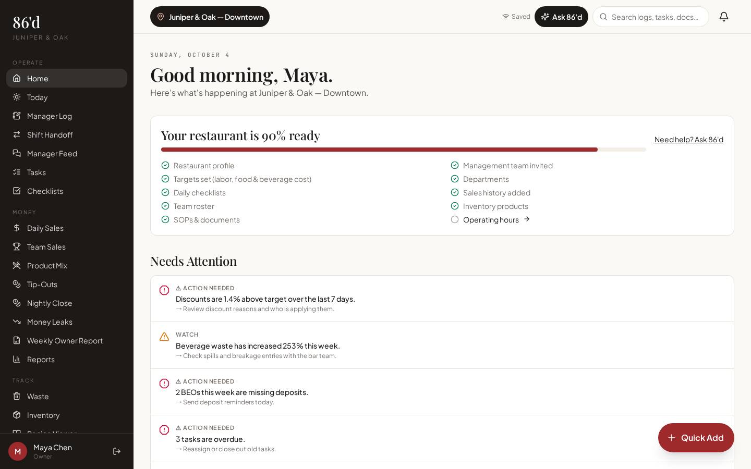
Task: Open the 2 BEOs missing deposits alert
Action: [442, 392]
